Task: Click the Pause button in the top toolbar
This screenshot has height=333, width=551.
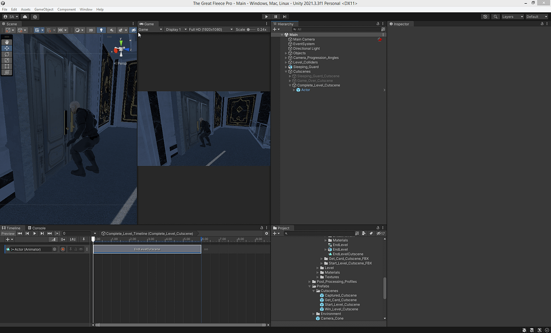Action: [275, 16]
